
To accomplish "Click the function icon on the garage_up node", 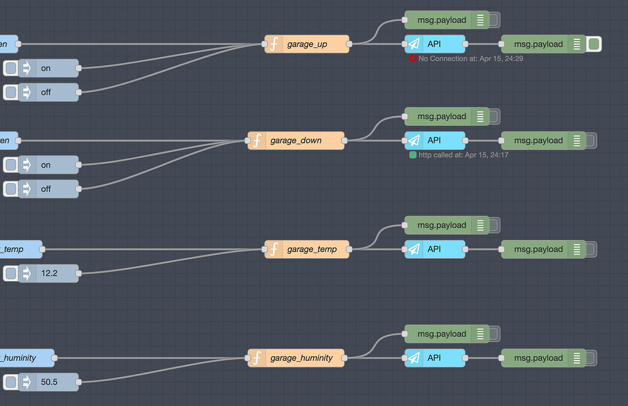I will (274, 44).
